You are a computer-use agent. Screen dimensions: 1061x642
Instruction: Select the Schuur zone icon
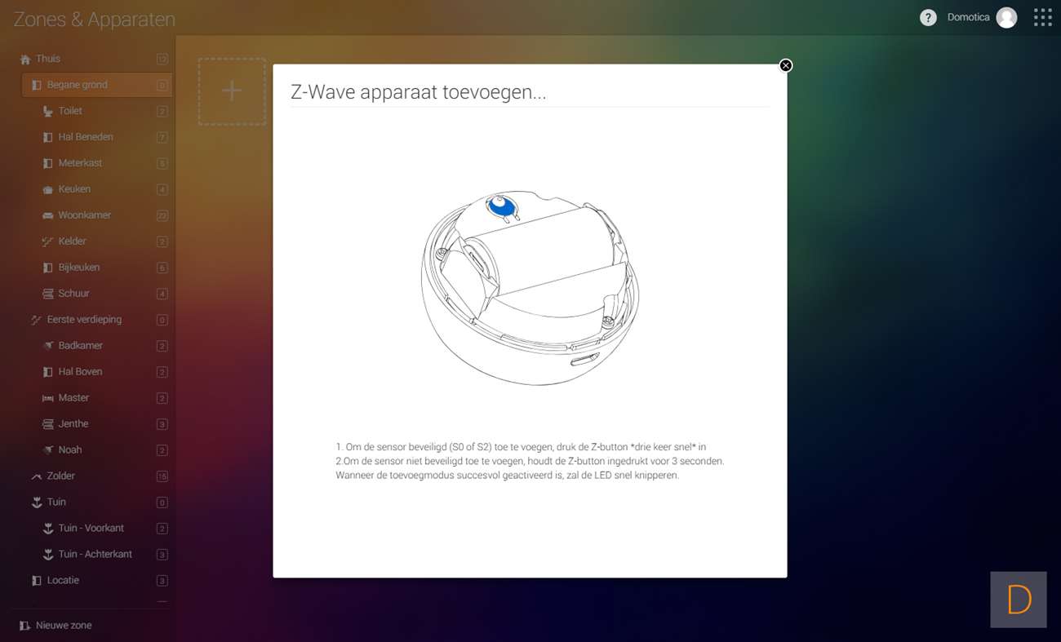47,294
